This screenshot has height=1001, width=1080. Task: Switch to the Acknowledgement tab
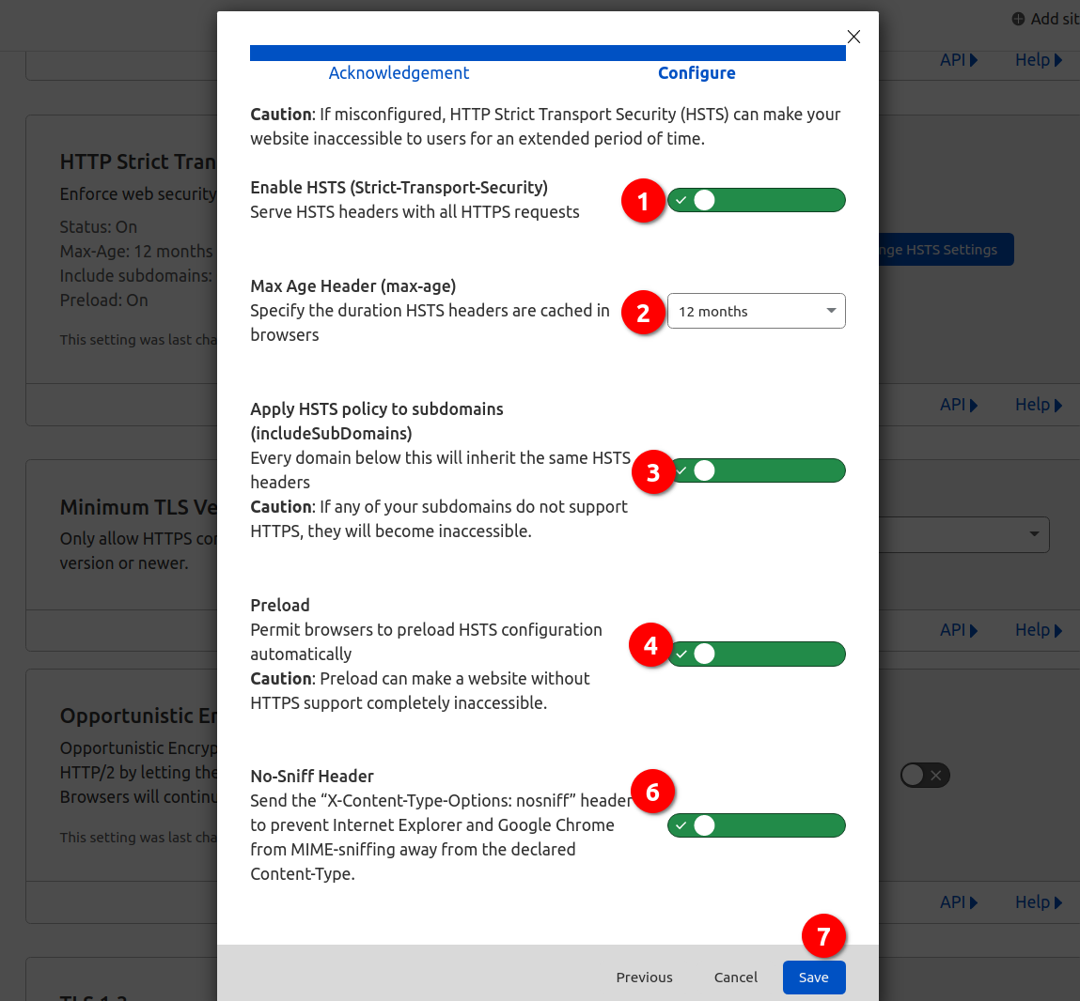pos(399,73)
